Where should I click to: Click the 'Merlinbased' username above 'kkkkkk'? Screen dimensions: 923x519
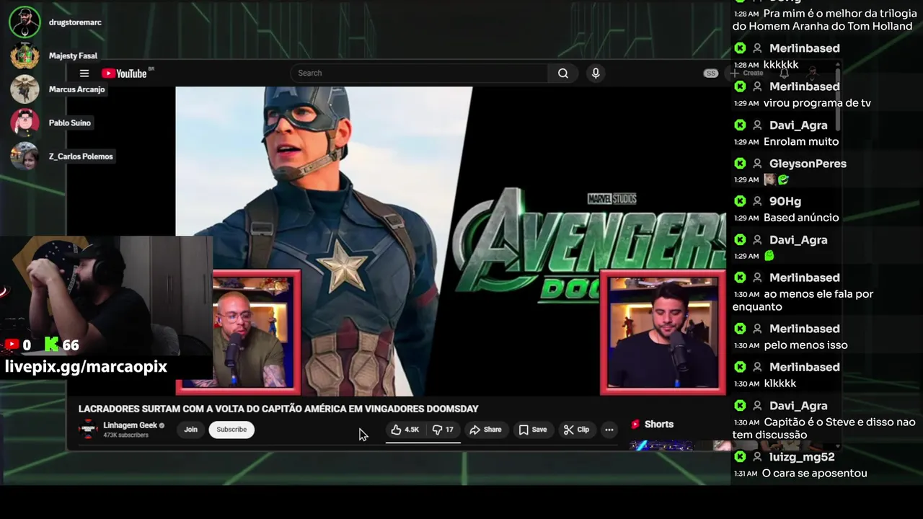805,48
